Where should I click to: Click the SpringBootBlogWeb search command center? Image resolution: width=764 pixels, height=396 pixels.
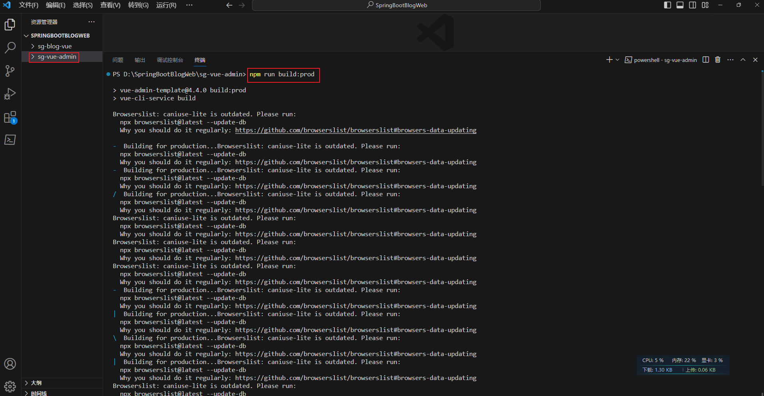(x=396, y=5)
